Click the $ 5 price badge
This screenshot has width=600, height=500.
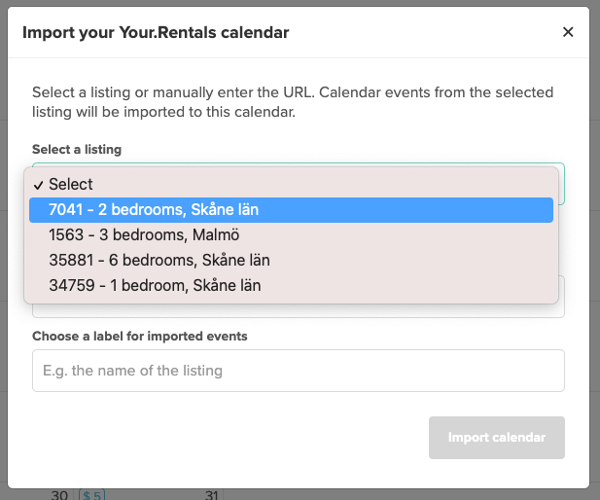pyautogui.click(x=91, y=494)
